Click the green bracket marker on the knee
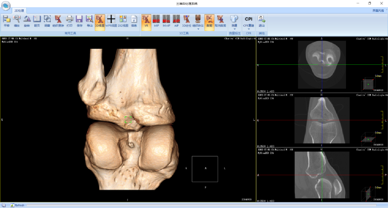Image resolution: width=388 pixels, height=208 pixels. 128,119
